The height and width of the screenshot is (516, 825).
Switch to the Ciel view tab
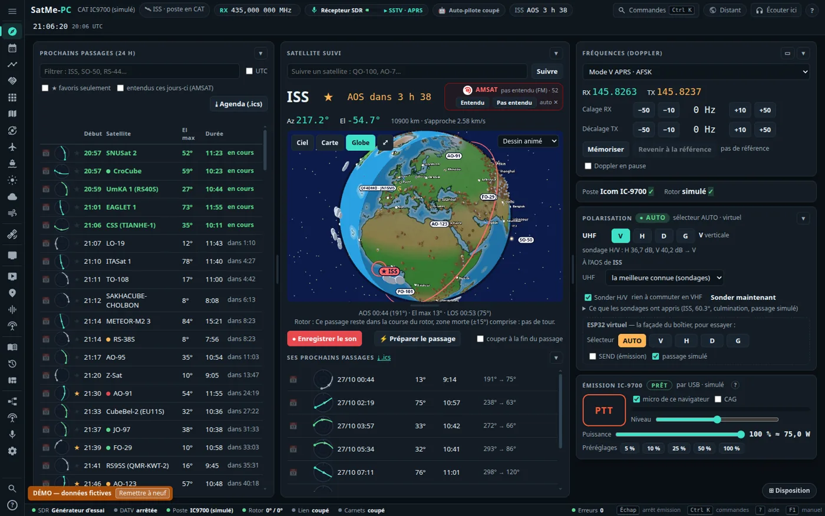302,143
